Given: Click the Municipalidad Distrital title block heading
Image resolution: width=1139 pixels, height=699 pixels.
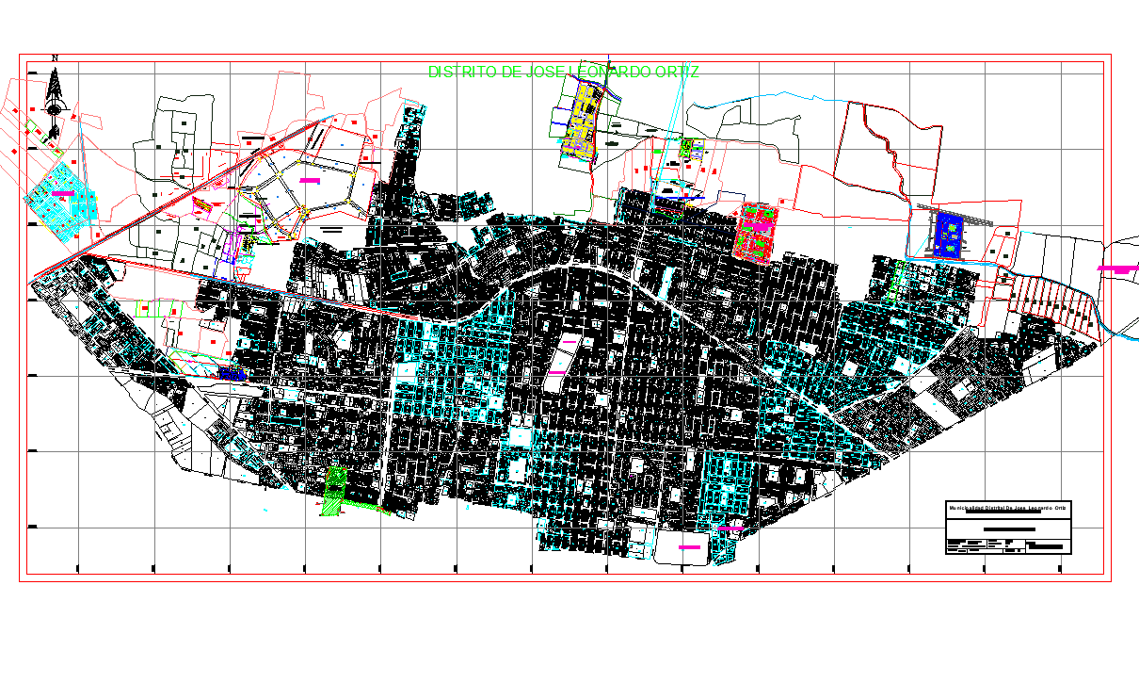Looking at the screenshot, I should click(x=1007, y=509).
